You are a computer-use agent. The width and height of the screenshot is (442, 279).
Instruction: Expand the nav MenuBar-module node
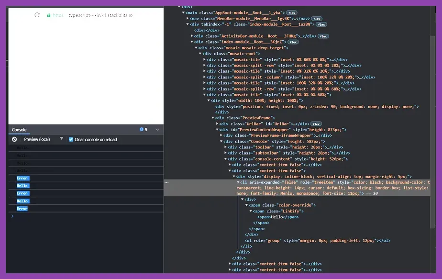coord(188,18)
